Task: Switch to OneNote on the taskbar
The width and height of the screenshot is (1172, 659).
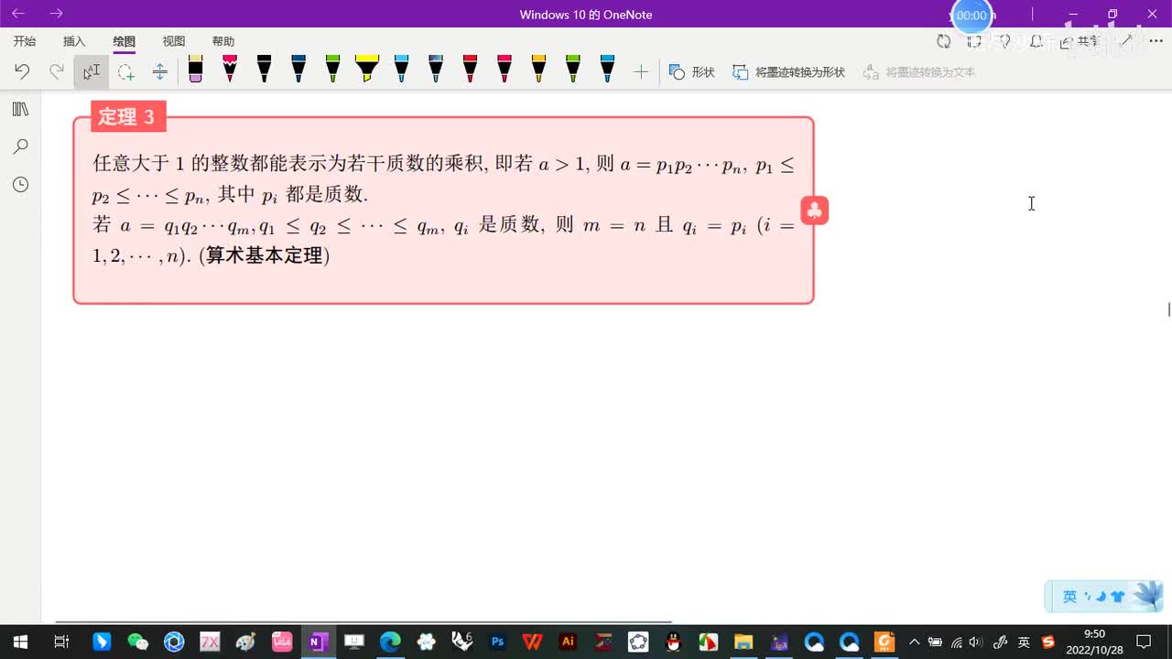Action: (x=318, y=643)
